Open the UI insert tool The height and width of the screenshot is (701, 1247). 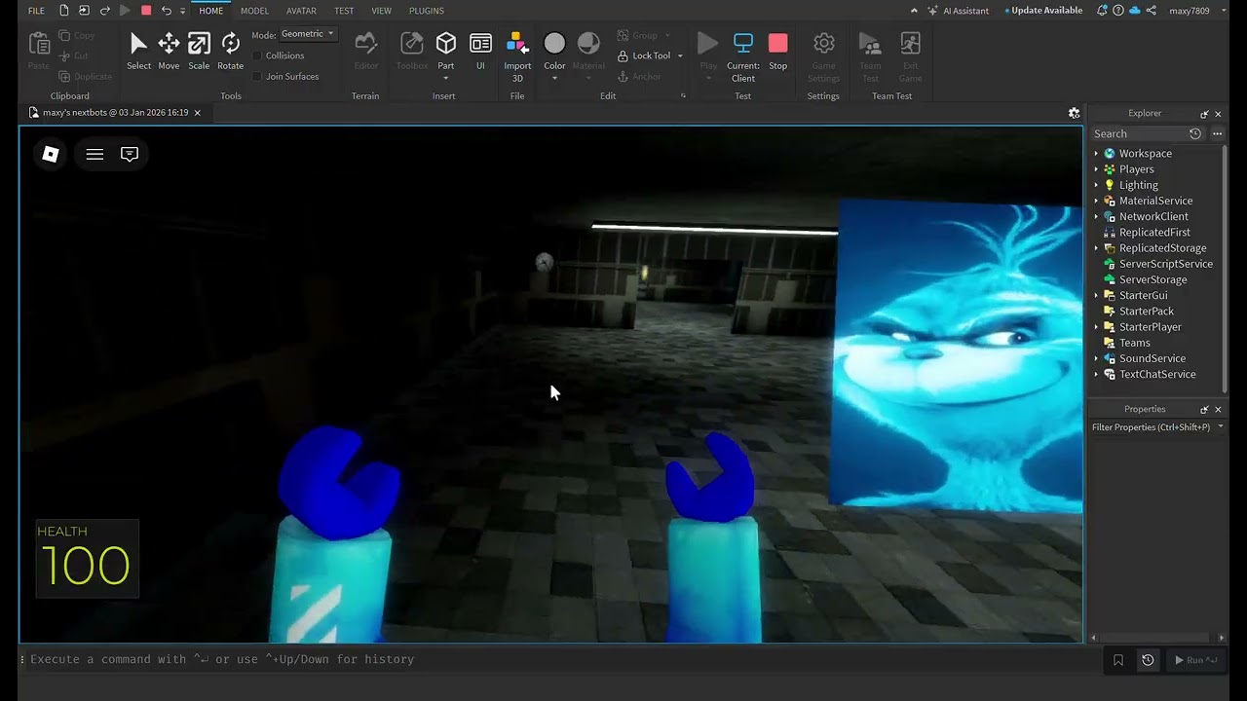coord(480,52)
